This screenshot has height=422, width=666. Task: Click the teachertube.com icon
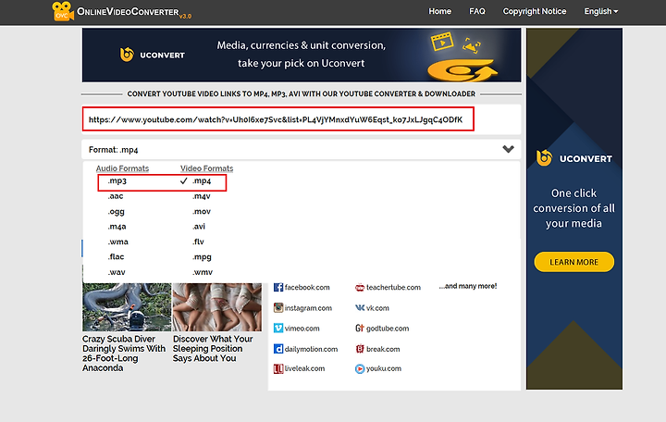click(360, 288)
